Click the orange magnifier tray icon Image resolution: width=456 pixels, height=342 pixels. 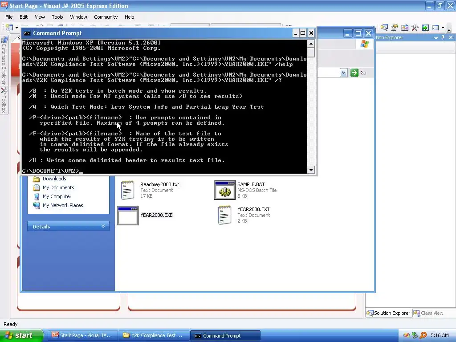423,336
